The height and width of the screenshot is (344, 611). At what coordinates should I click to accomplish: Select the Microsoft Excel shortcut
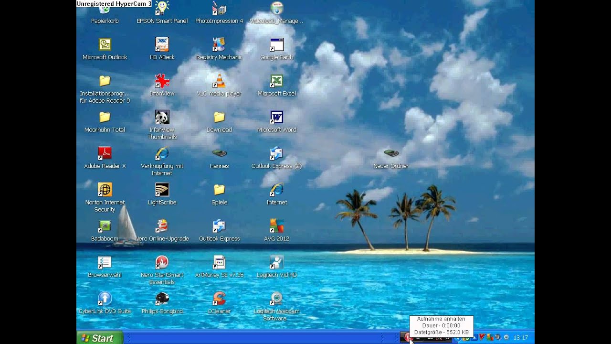click(276, 81)
